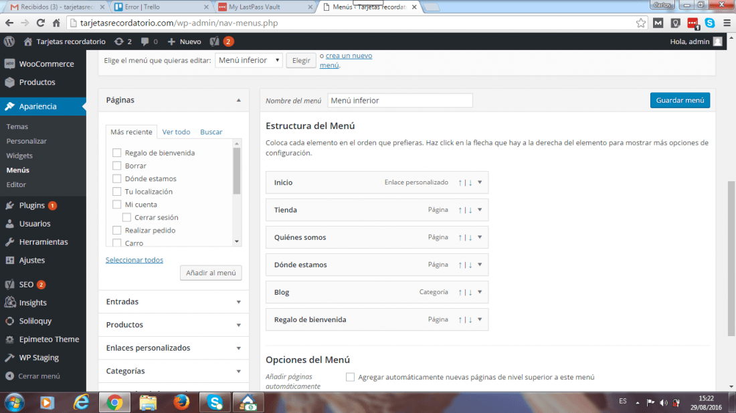Launch Internet Explorer from taskbar
736x413 pixels.
coord(81,402)
